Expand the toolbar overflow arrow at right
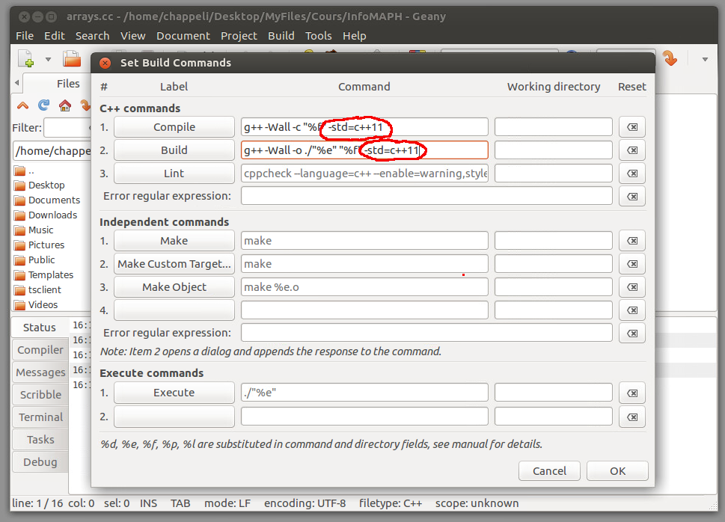The height and width of the screenshot is (522, 725). coord(705,59)
